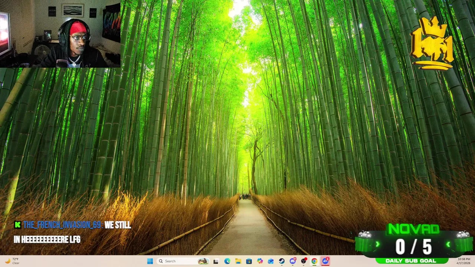Click the taskbar Search box

tap(183, 261)
